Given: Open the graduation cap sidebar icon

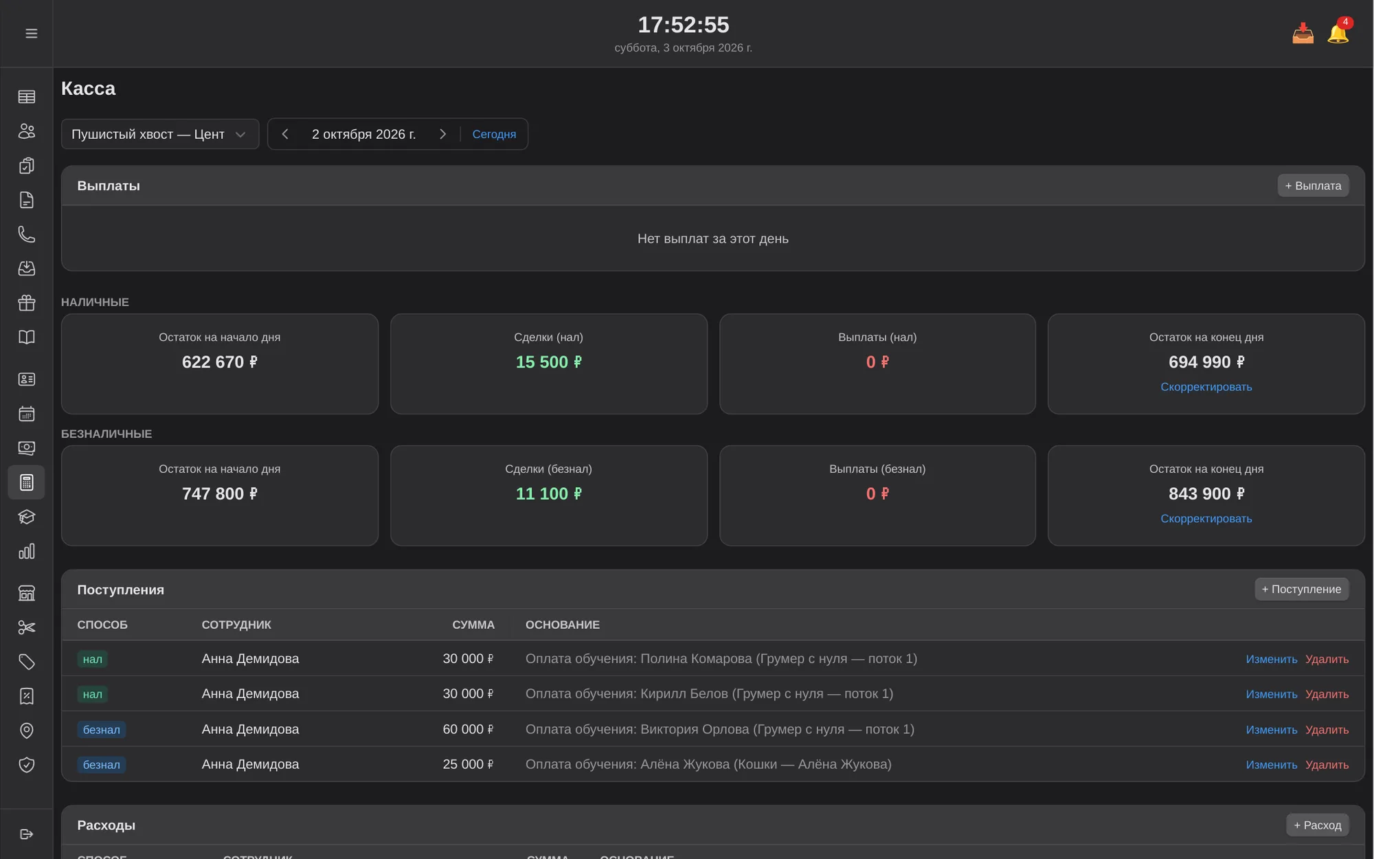Looking at the screenshot, I should point(27,517).
